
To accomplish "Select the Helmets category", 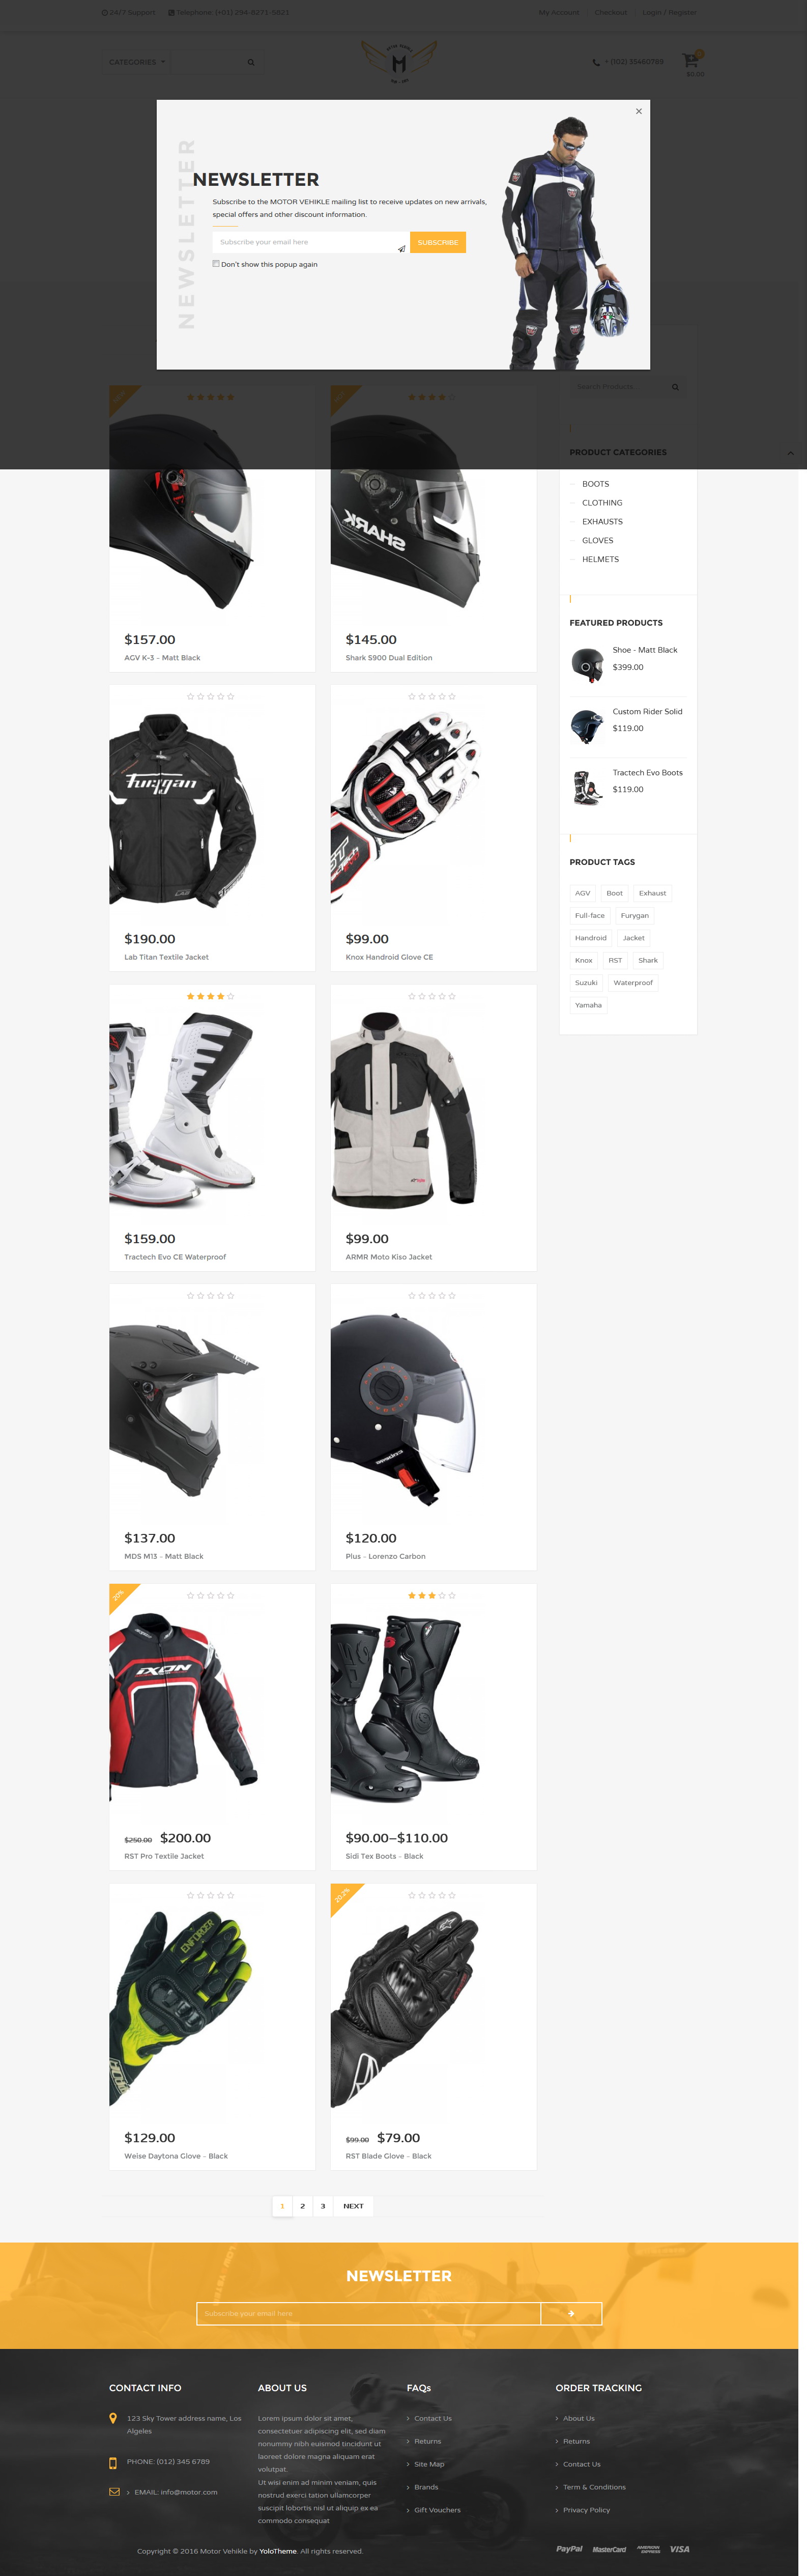I will 600,559.
